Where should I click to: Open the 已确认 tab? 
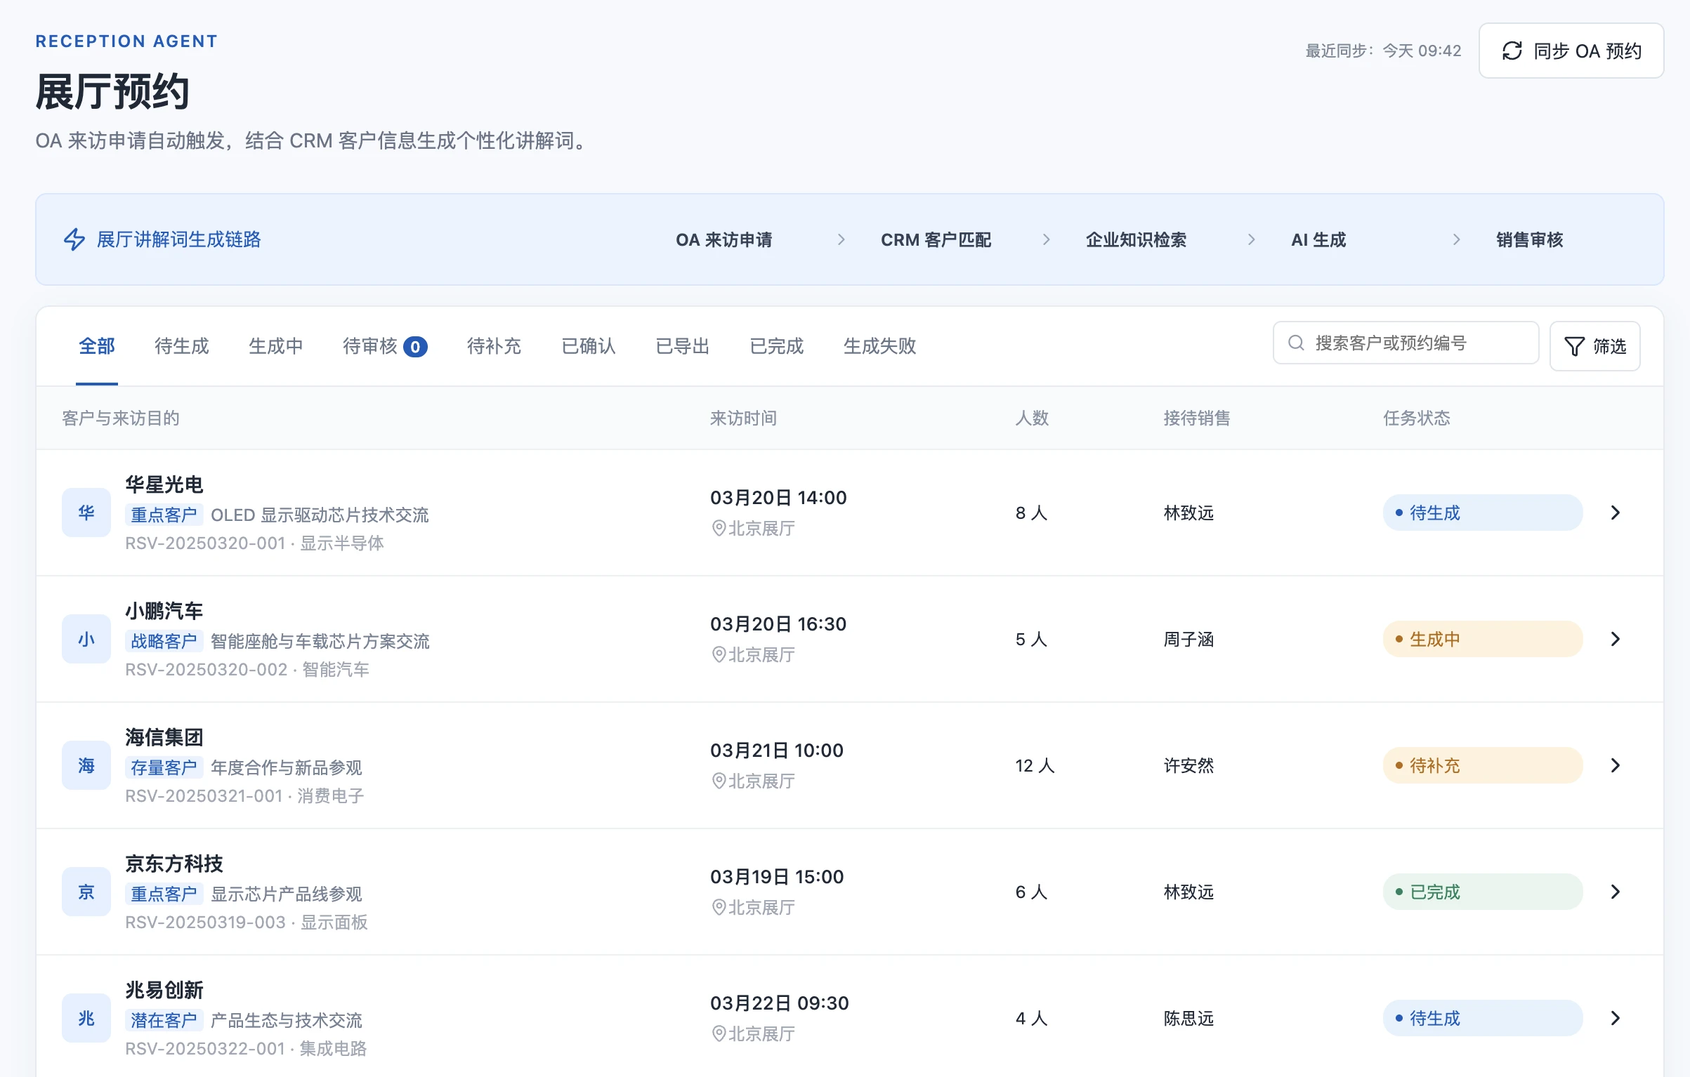coord(589,346)
